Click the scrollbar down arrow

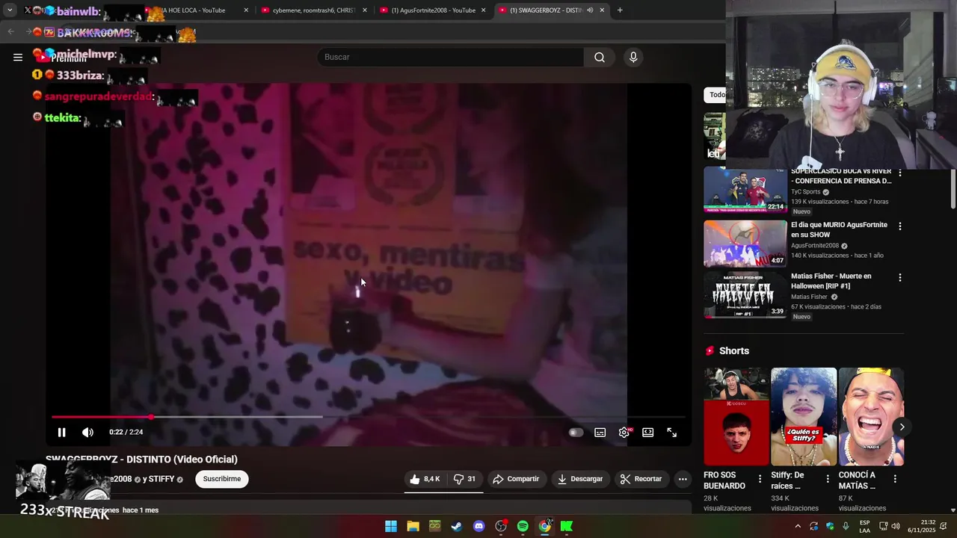(953, 510)
